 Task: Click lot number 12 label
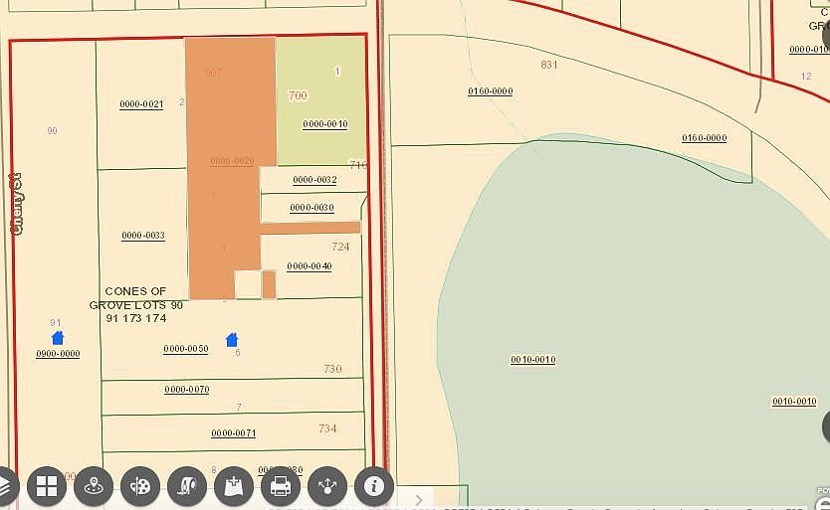pos(806,77)
